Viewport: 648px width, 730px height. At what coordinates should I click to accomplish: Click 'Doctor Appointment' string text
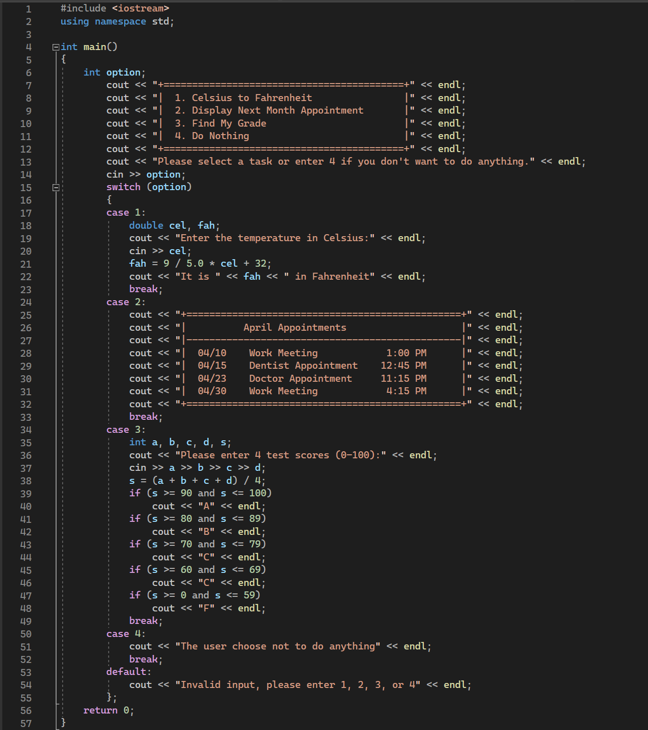point(300,379)
